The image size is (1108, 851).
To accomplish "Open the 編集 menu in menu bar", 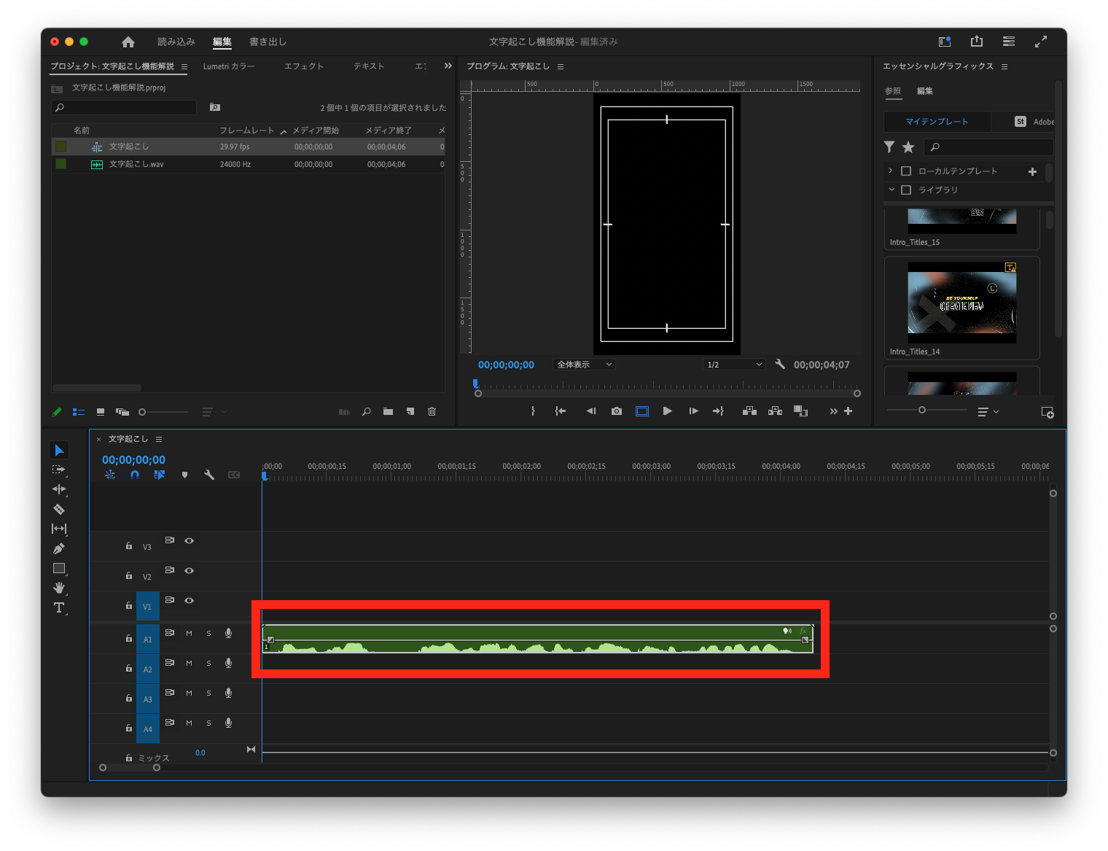I will point(222,42).
